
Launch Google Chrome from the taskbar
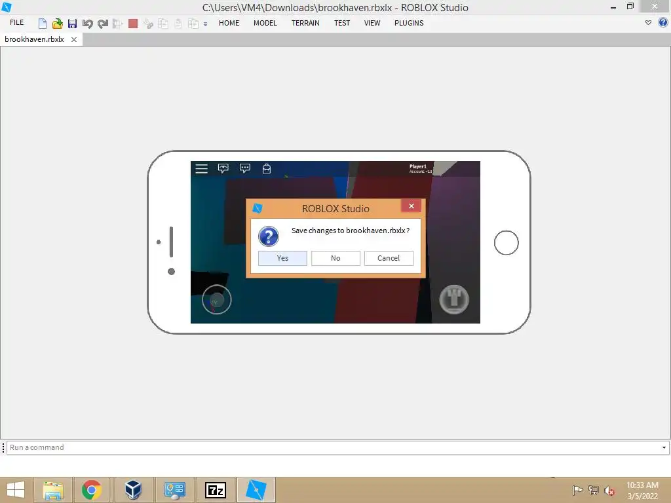[92, 490]
